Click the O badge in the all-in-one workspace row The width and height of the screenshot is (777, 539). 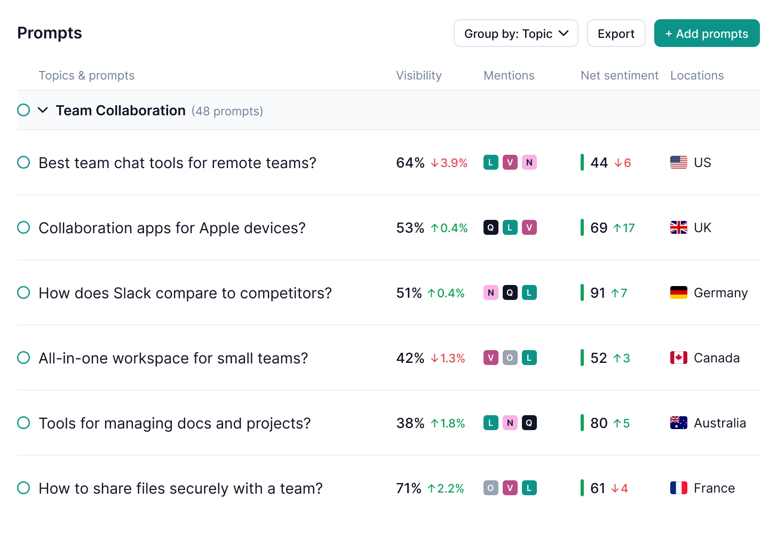click(x=510, y=358)
